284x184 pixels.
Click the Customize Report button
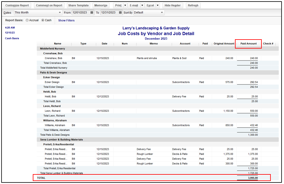(17, 5)
